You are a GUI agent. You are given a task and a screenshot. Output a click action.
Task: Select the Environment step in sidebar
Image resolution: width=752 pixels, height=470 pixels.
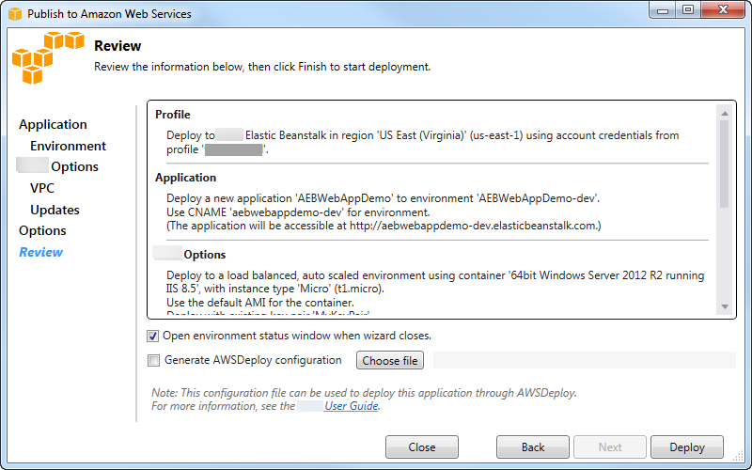pos(68,146)
